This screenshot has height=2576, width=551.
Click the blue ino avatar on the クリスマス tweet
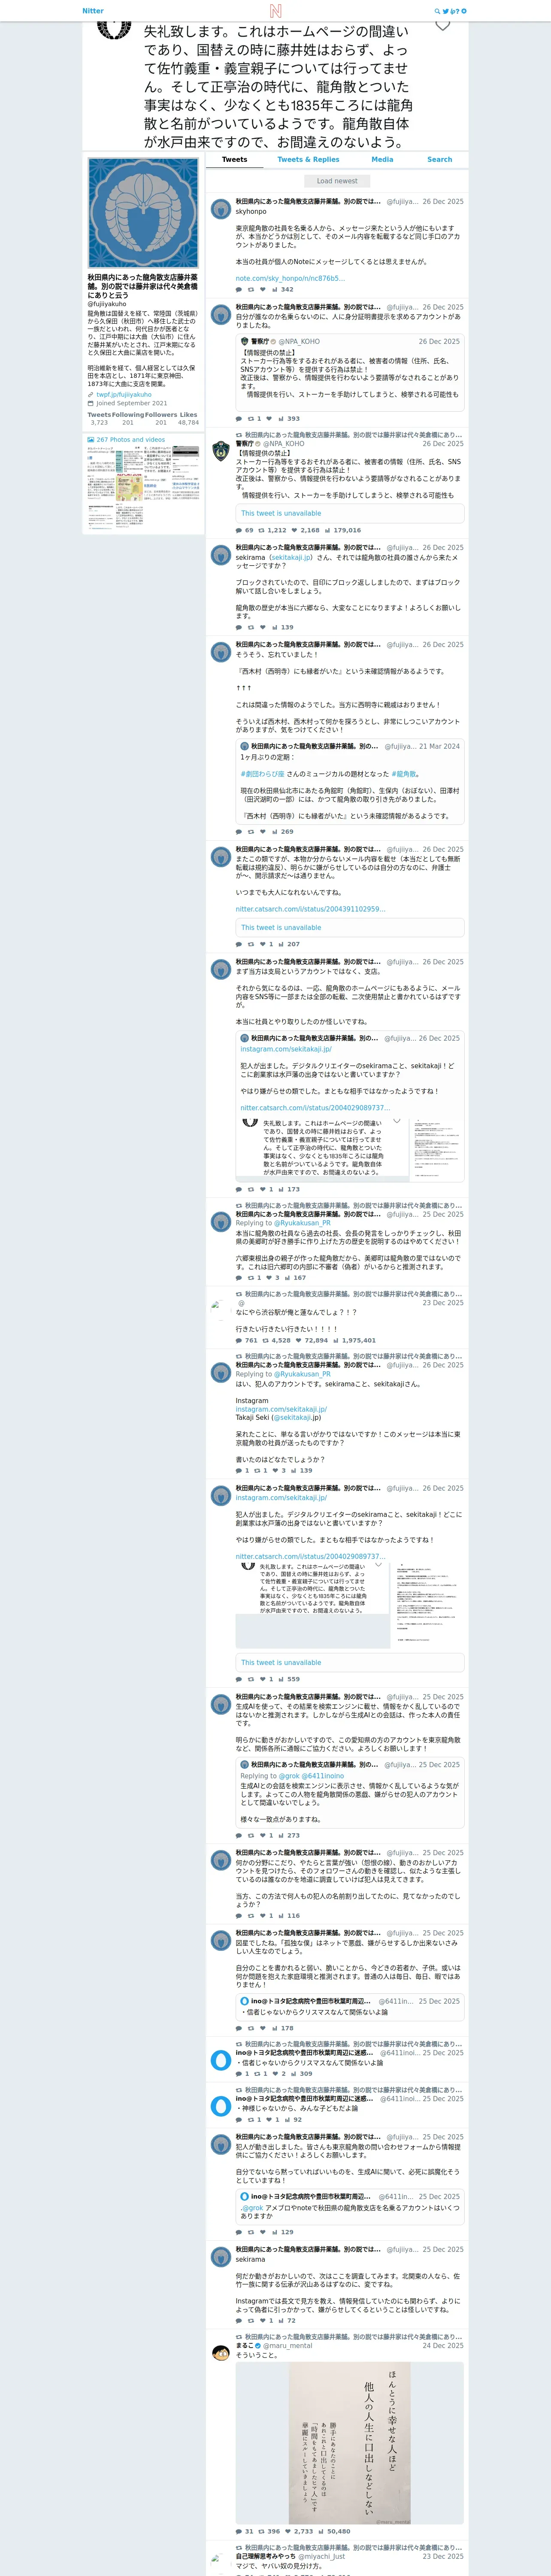pyautogui.click(x=221, y=2060)
